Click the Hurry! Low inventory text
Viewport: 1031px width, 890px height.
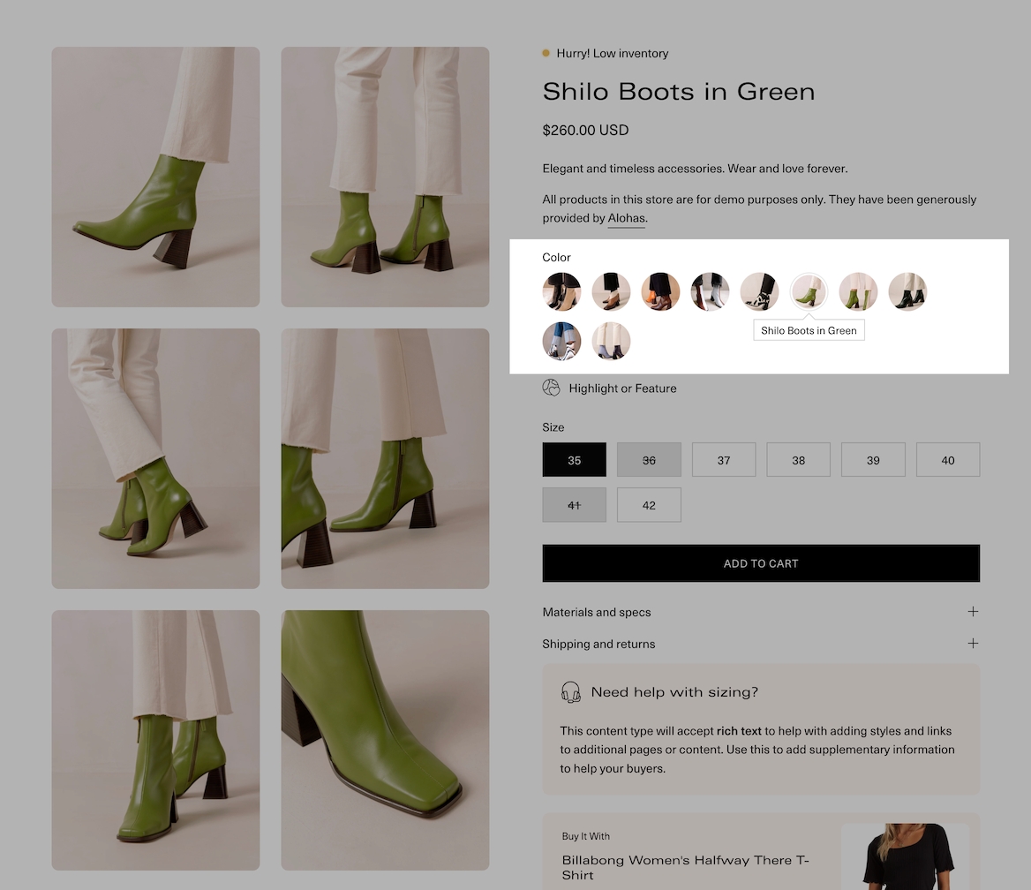pos(613,53)
